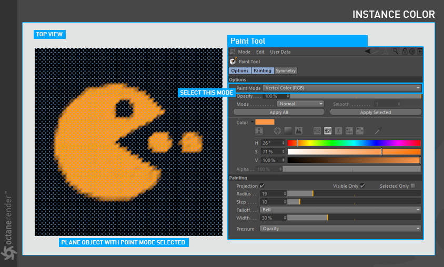Open the magnifier search icon in header

(395, 51)
